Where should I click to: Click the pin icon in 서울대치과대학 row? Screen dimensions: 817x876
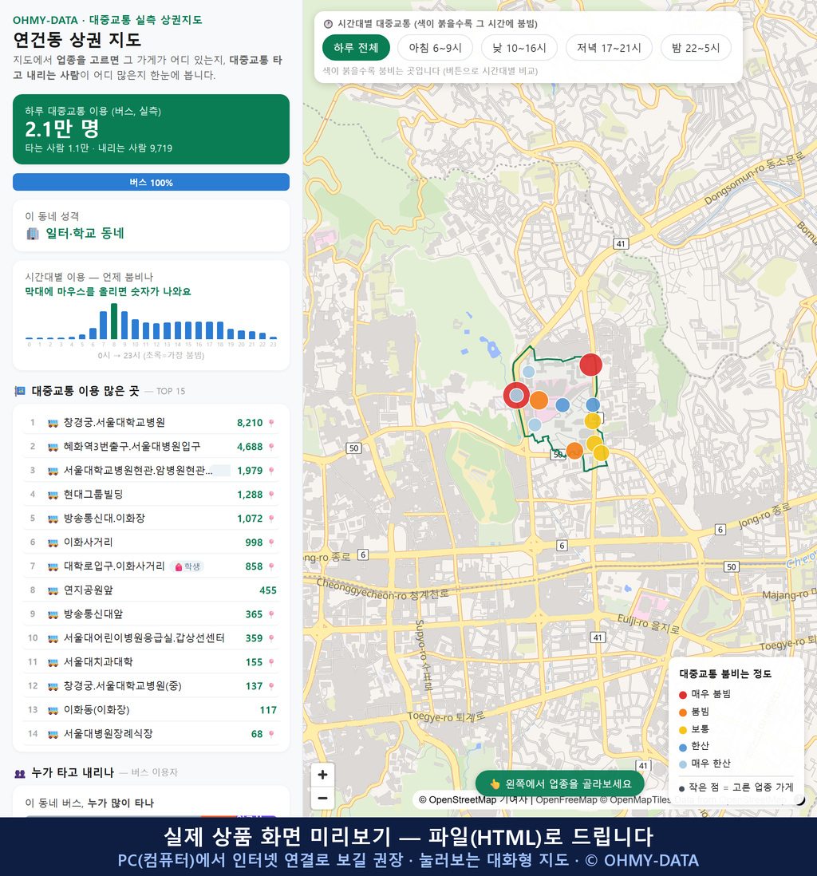(x=271, y=663)
